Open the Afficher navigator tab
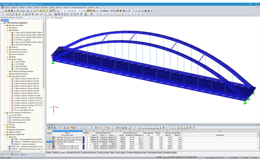This screenshot has width=260, height=162. pos(15,154)
